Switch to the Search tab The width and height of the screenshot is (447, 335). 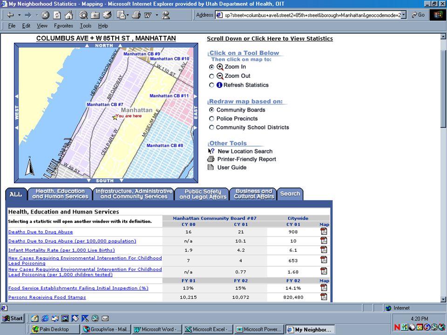pyautogui.click(x=290, y=194)
